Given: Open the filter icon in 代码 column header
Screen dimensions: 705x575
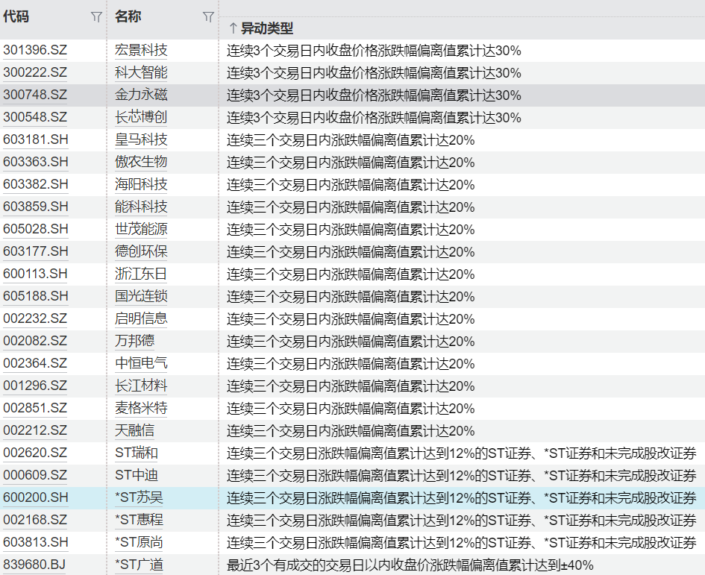Looking at the screenshot, I should 96,17.
